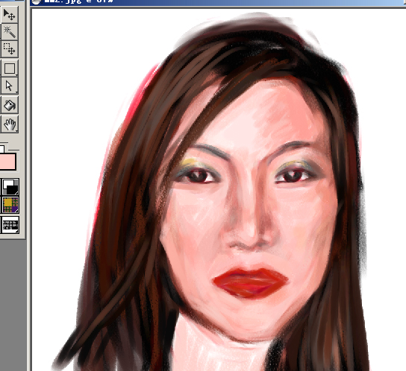Pick the Shape Selection arrow tool
The image size is (406, 371).
click(x=10, y=86)
